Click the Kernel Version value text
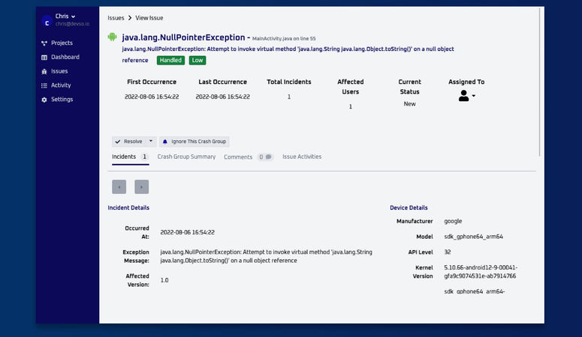 coord(481,272)
